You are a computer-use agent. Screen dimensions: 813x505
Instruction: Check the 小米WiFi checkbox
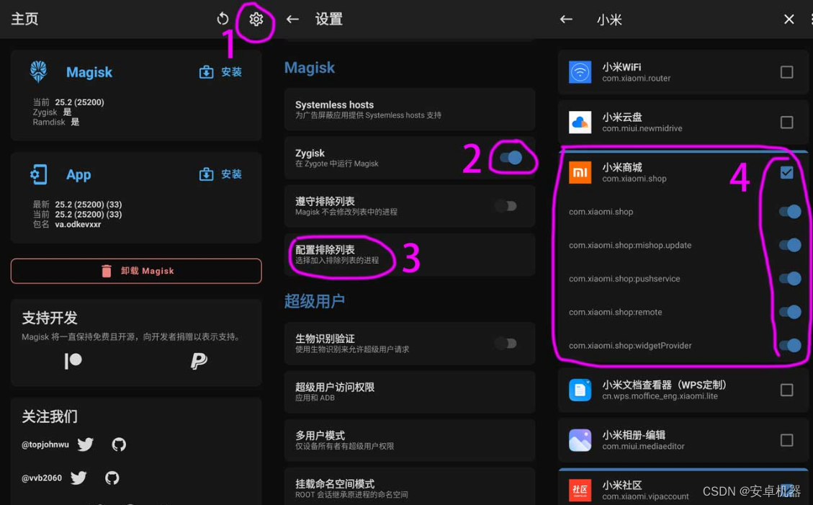[x=786, y=72]
